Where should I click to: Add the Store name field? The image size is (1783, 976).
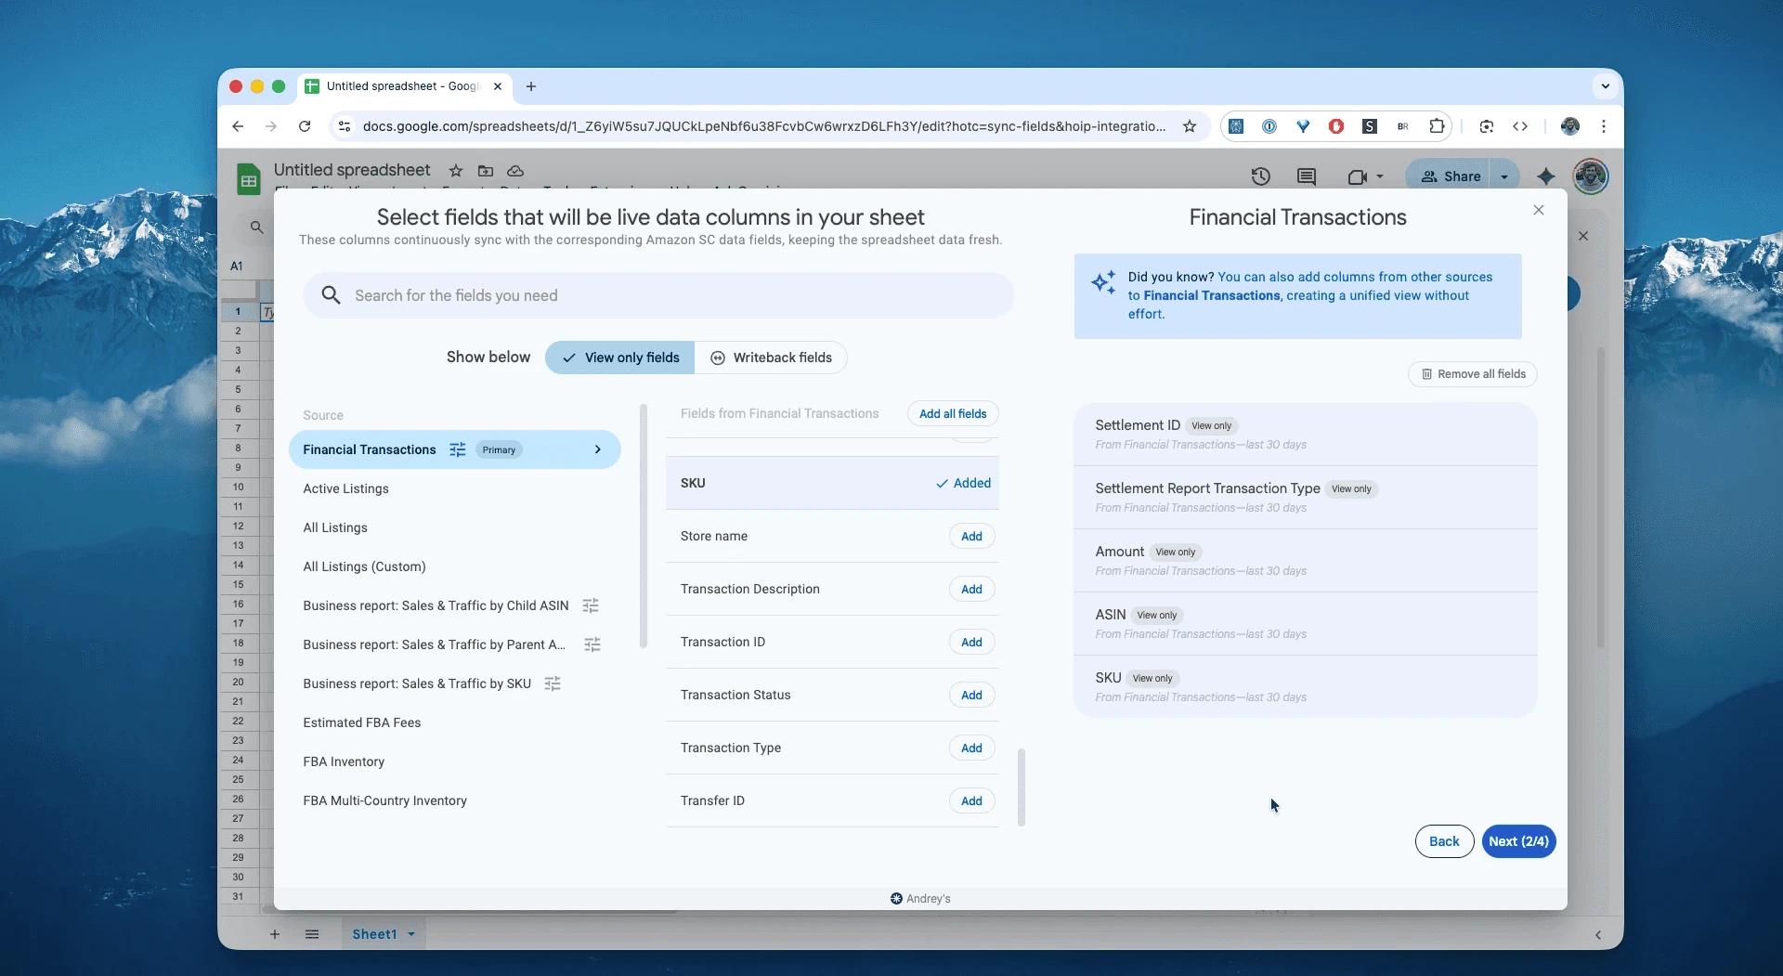click(971, 536)
